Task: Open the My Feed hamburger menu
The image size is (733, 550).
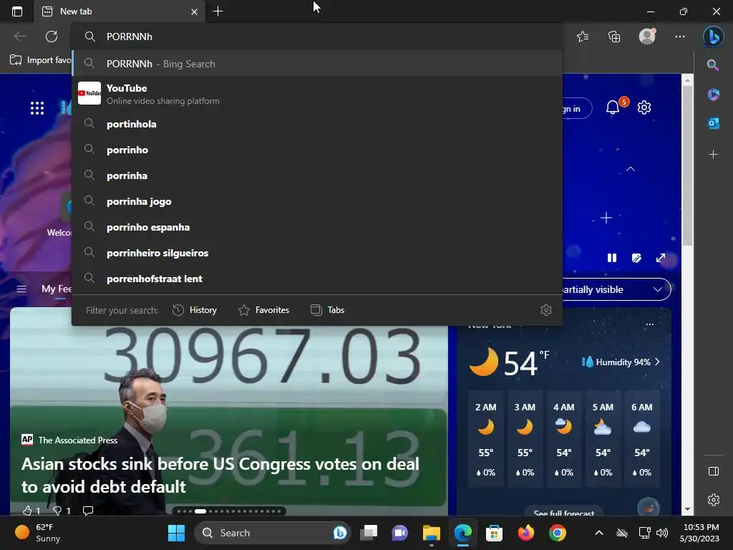Action: [21, 289]
